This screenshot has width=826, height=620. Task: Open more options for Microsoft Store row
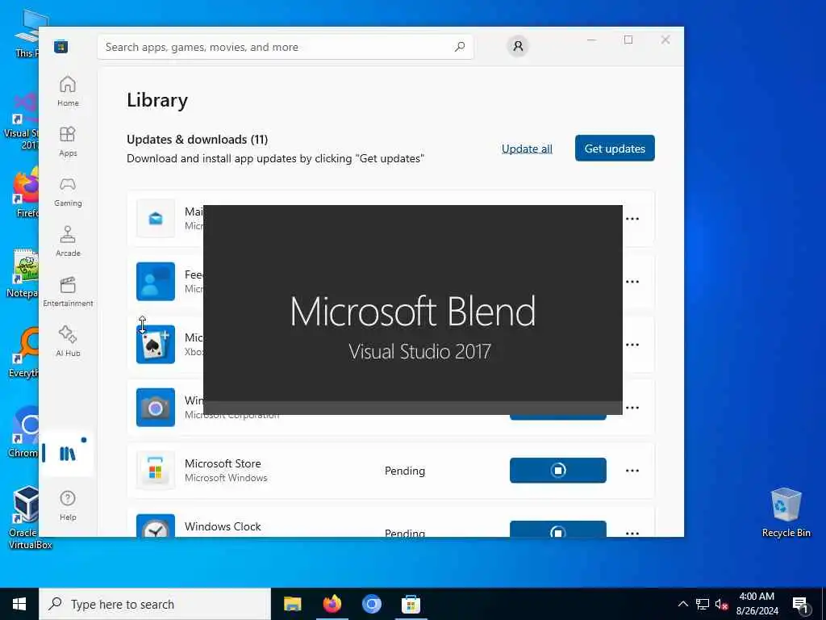coord(632,471)
